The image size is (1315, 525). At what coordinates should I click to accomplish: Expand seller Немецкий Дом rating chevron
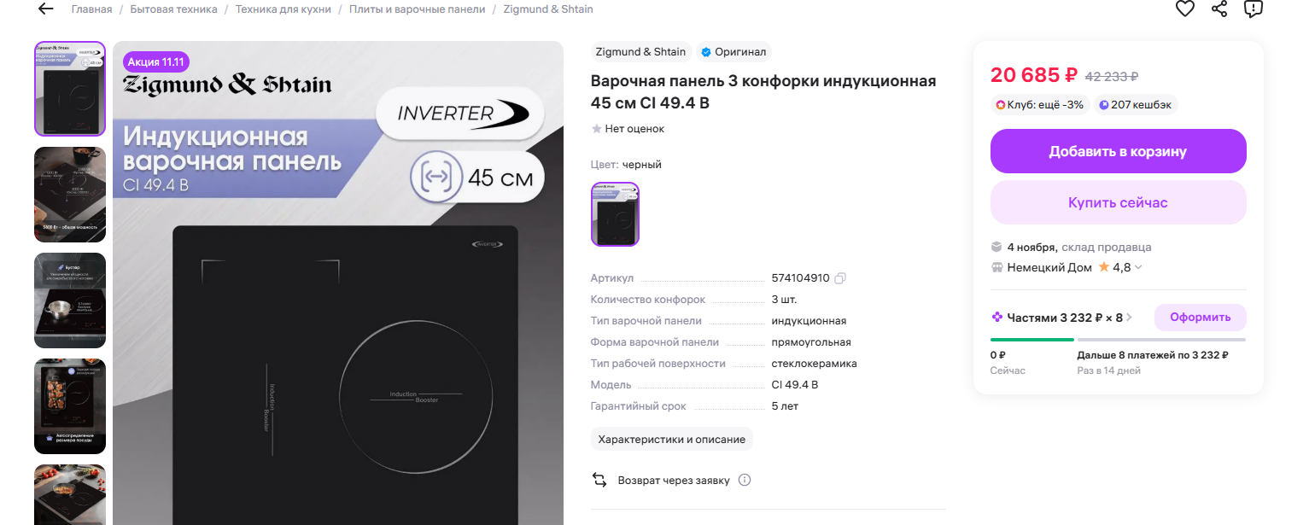point(1137,267)
